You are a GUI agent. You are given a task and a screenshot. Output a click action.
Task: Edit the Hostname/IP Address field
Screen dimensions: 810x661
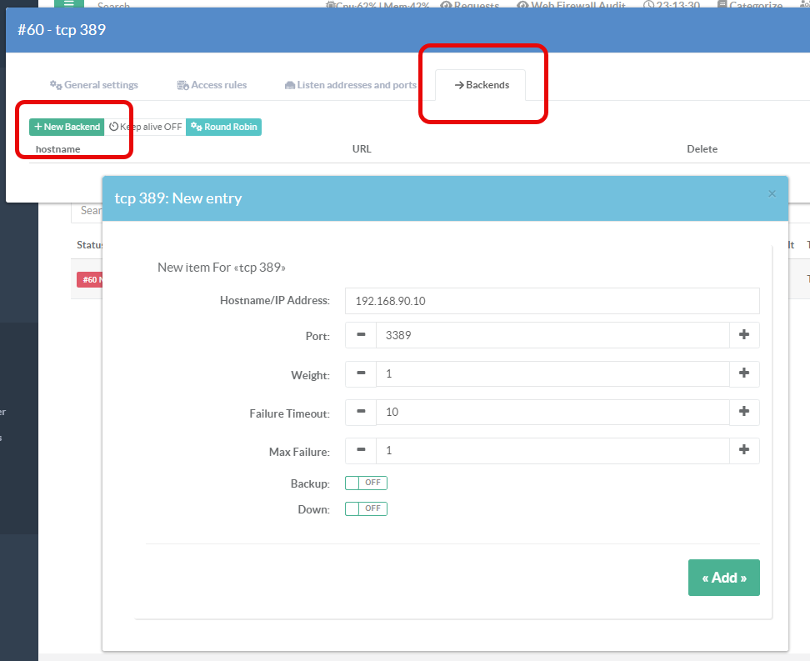coord(552,301)
